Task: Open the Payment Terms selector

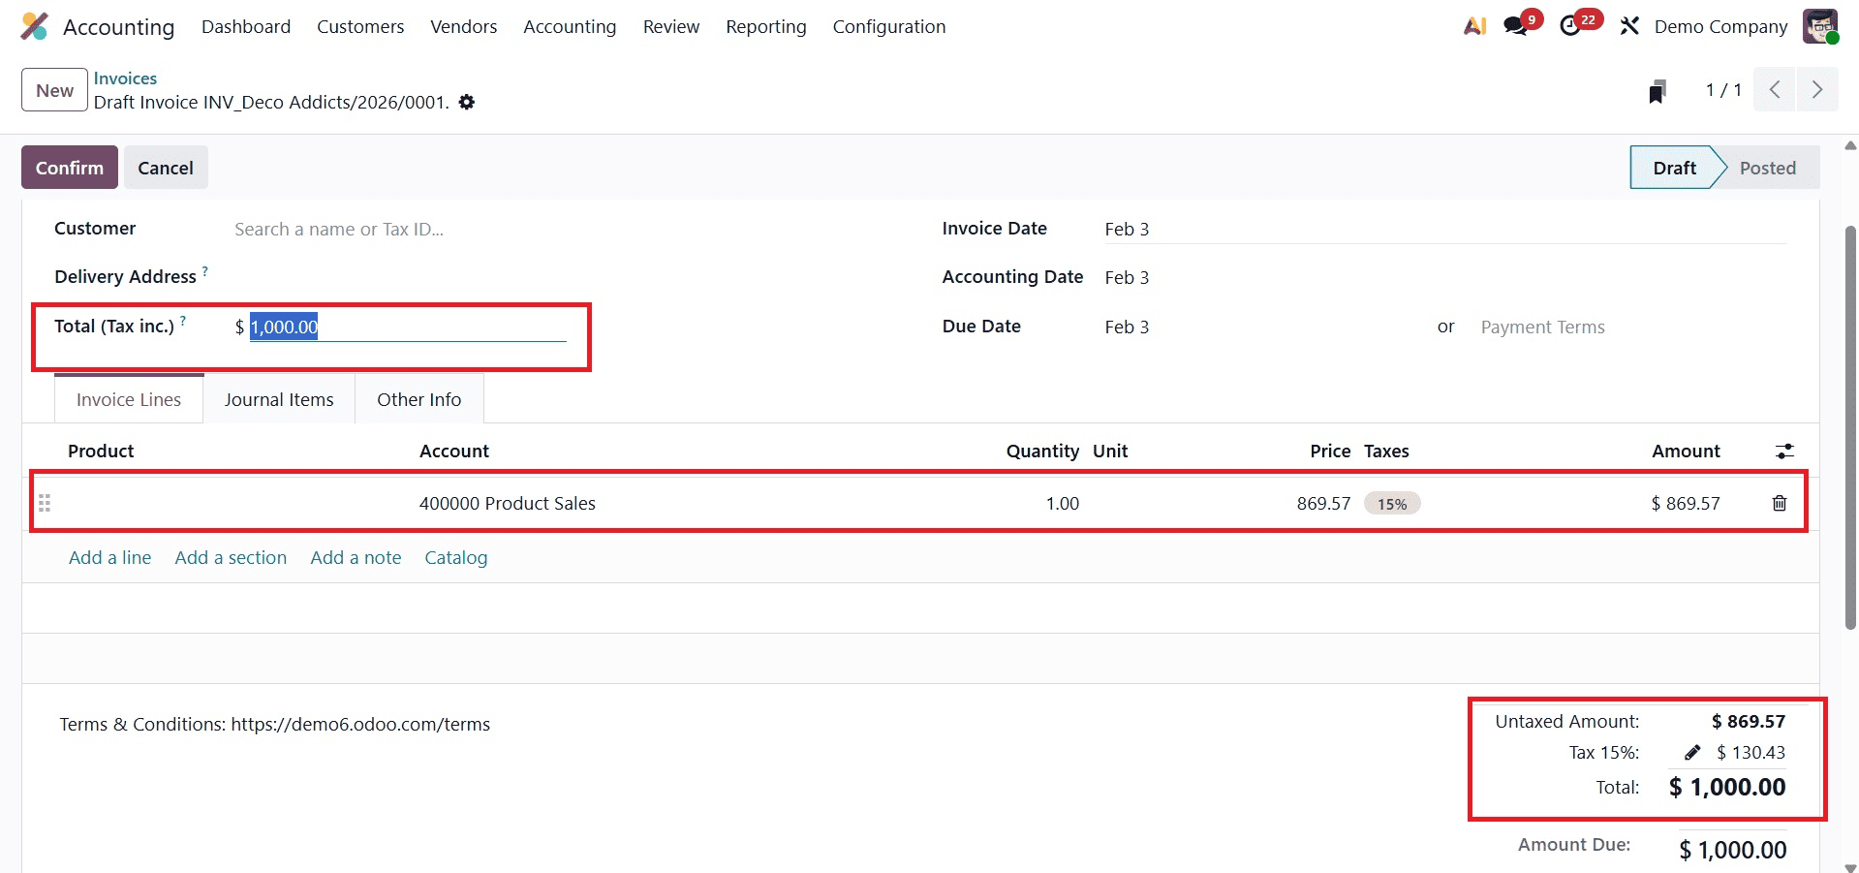Action: (1542, 327)
